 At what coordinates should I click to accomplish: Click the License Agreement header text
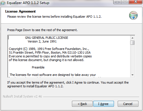click(20, 11)
